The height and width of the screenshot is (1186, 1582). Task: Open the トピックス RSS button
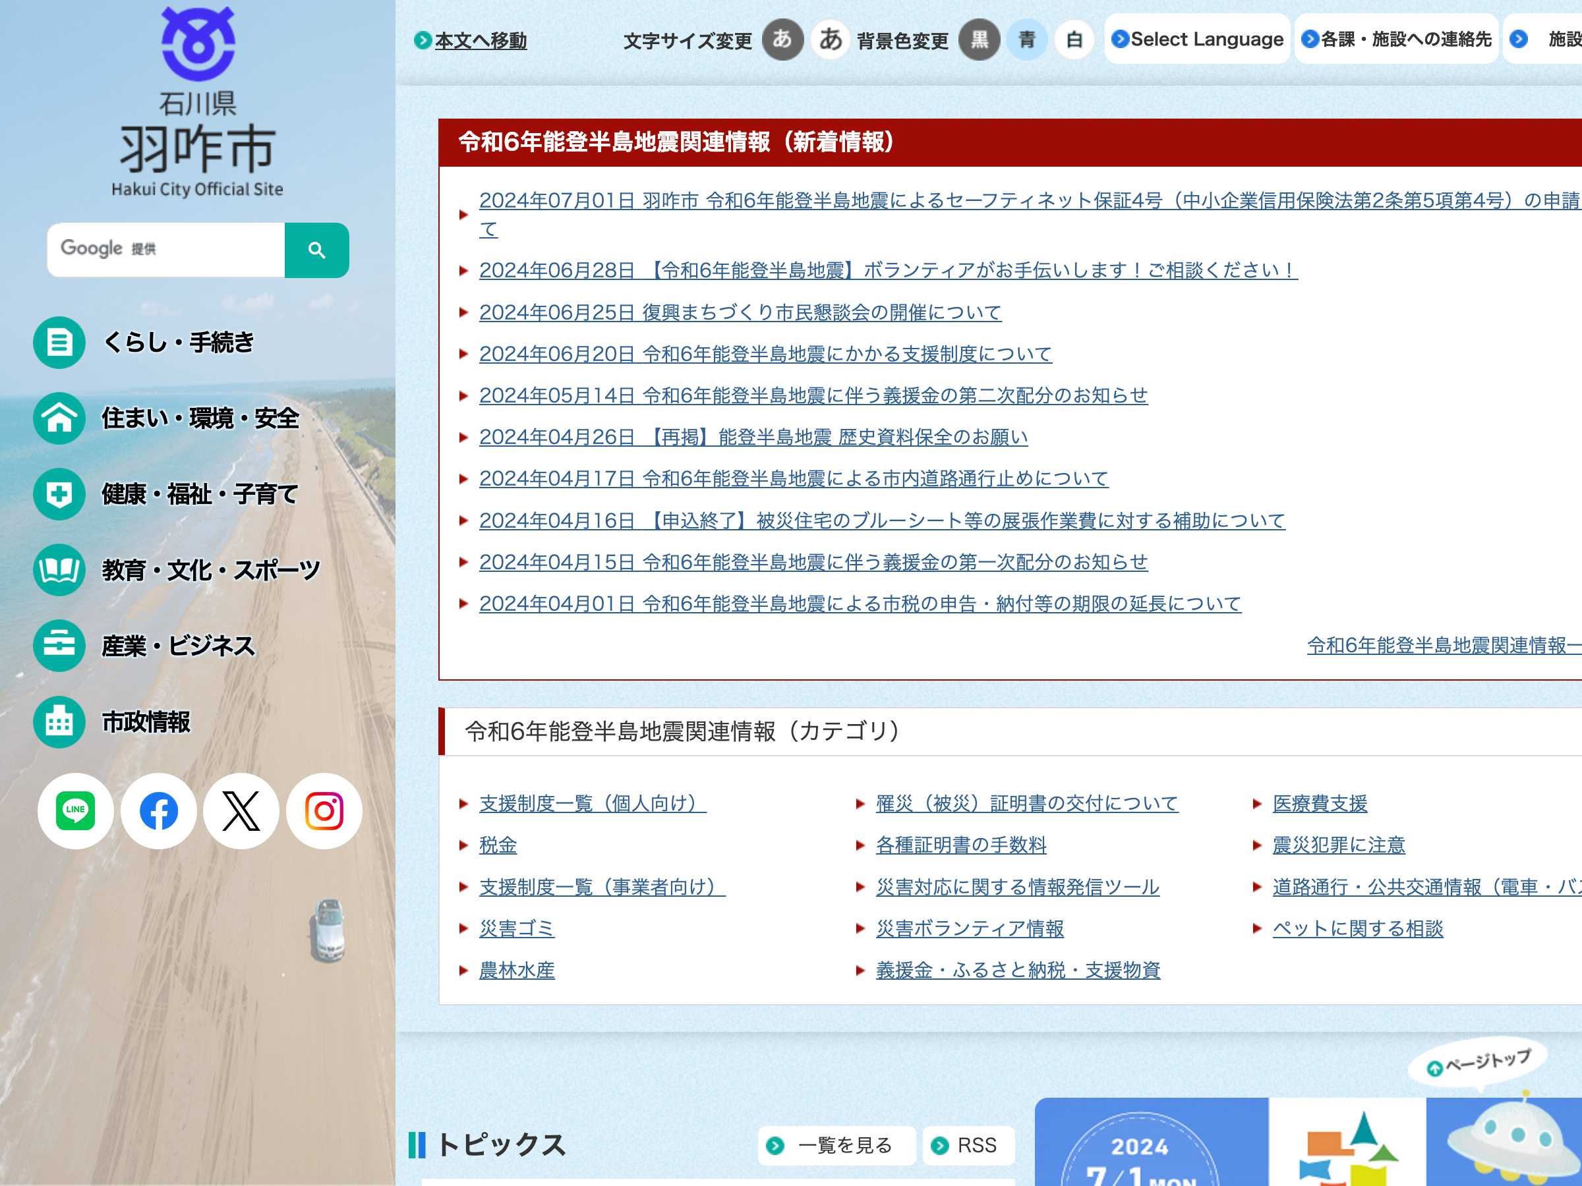(968, 1145)
